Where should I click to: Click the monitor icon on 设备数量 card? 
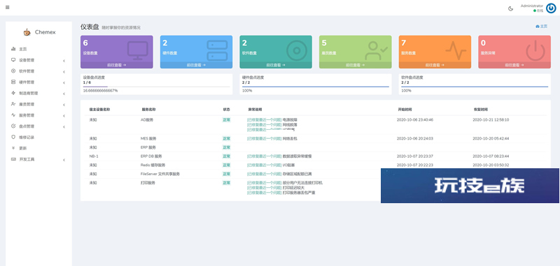pyautogui.click(x=137, y=50)
